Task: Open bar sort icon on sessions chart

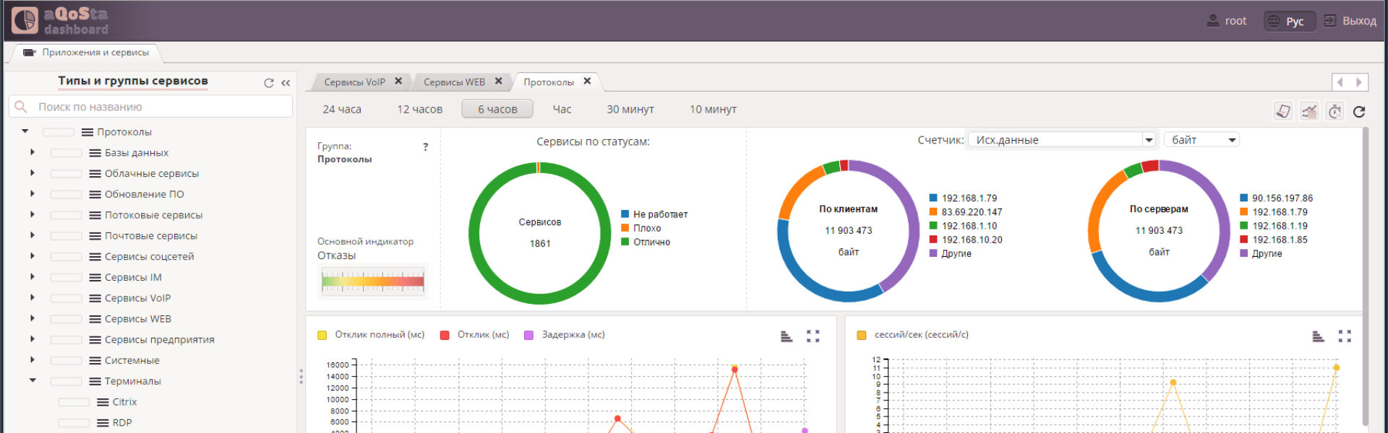Action: [x=1318, y=336]
